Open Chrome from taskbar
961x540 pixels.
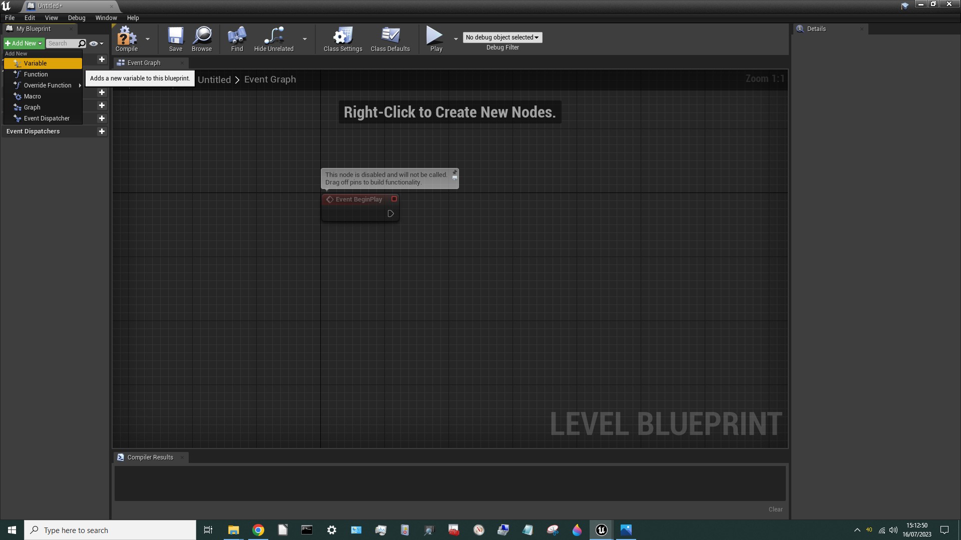[258, 530]
